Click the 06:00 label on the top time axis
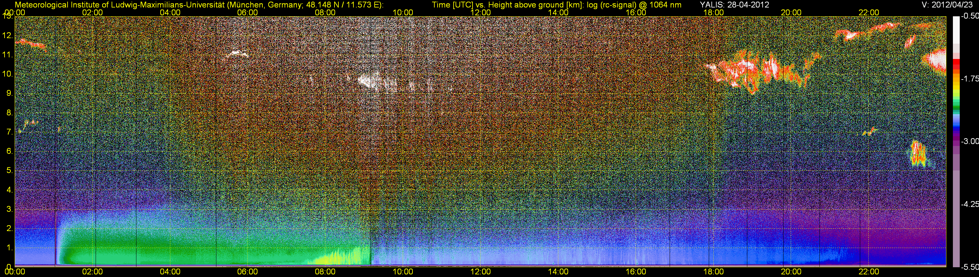Screen dimensions: 979x277 tap(248, 12)
